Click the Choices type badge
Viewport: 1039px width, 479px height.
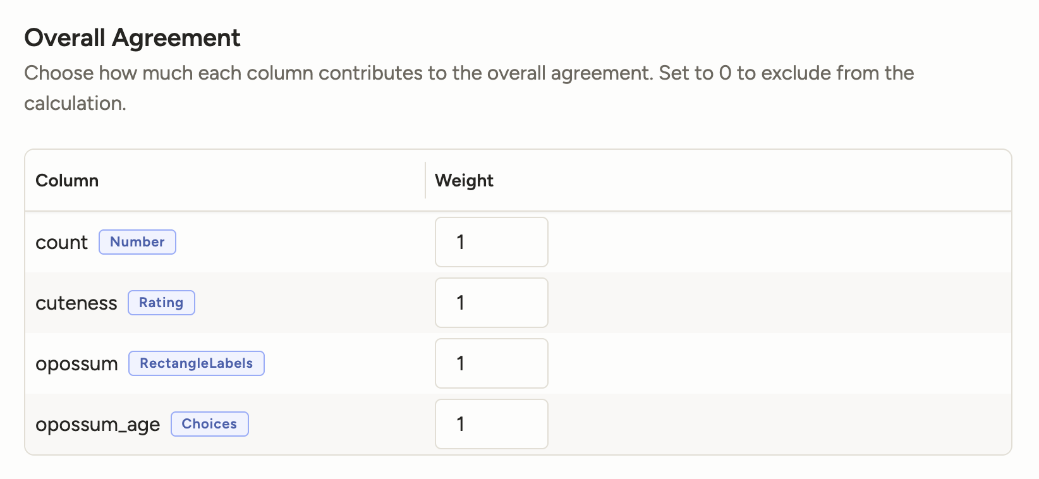(209, 424)
